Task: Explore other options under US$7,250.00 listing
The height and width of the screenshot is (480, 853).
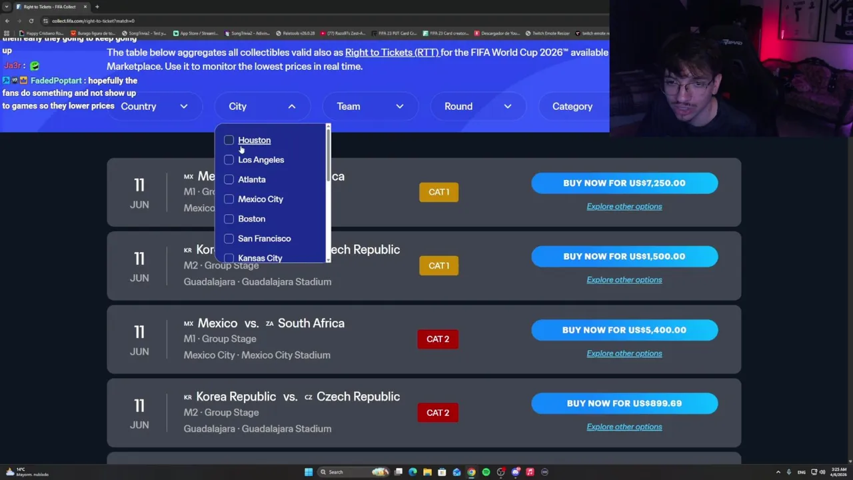Action: 624,207
